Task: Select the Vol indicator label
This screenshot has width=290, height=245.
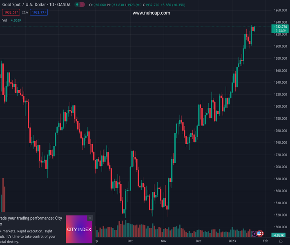Action: click(x=5, y=20)
